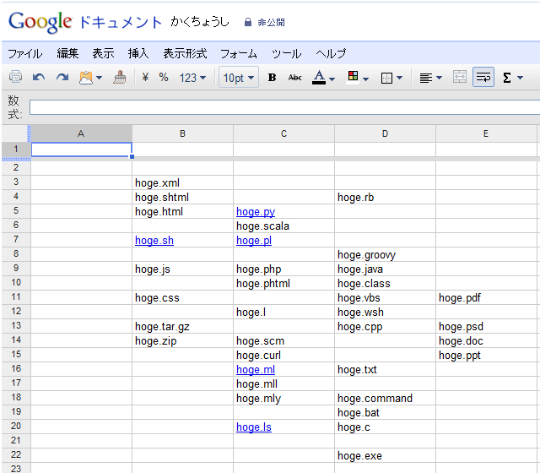The image size is (540, 473).
Task: Click the lock icon beside 非公開
Action: [247, 23]
